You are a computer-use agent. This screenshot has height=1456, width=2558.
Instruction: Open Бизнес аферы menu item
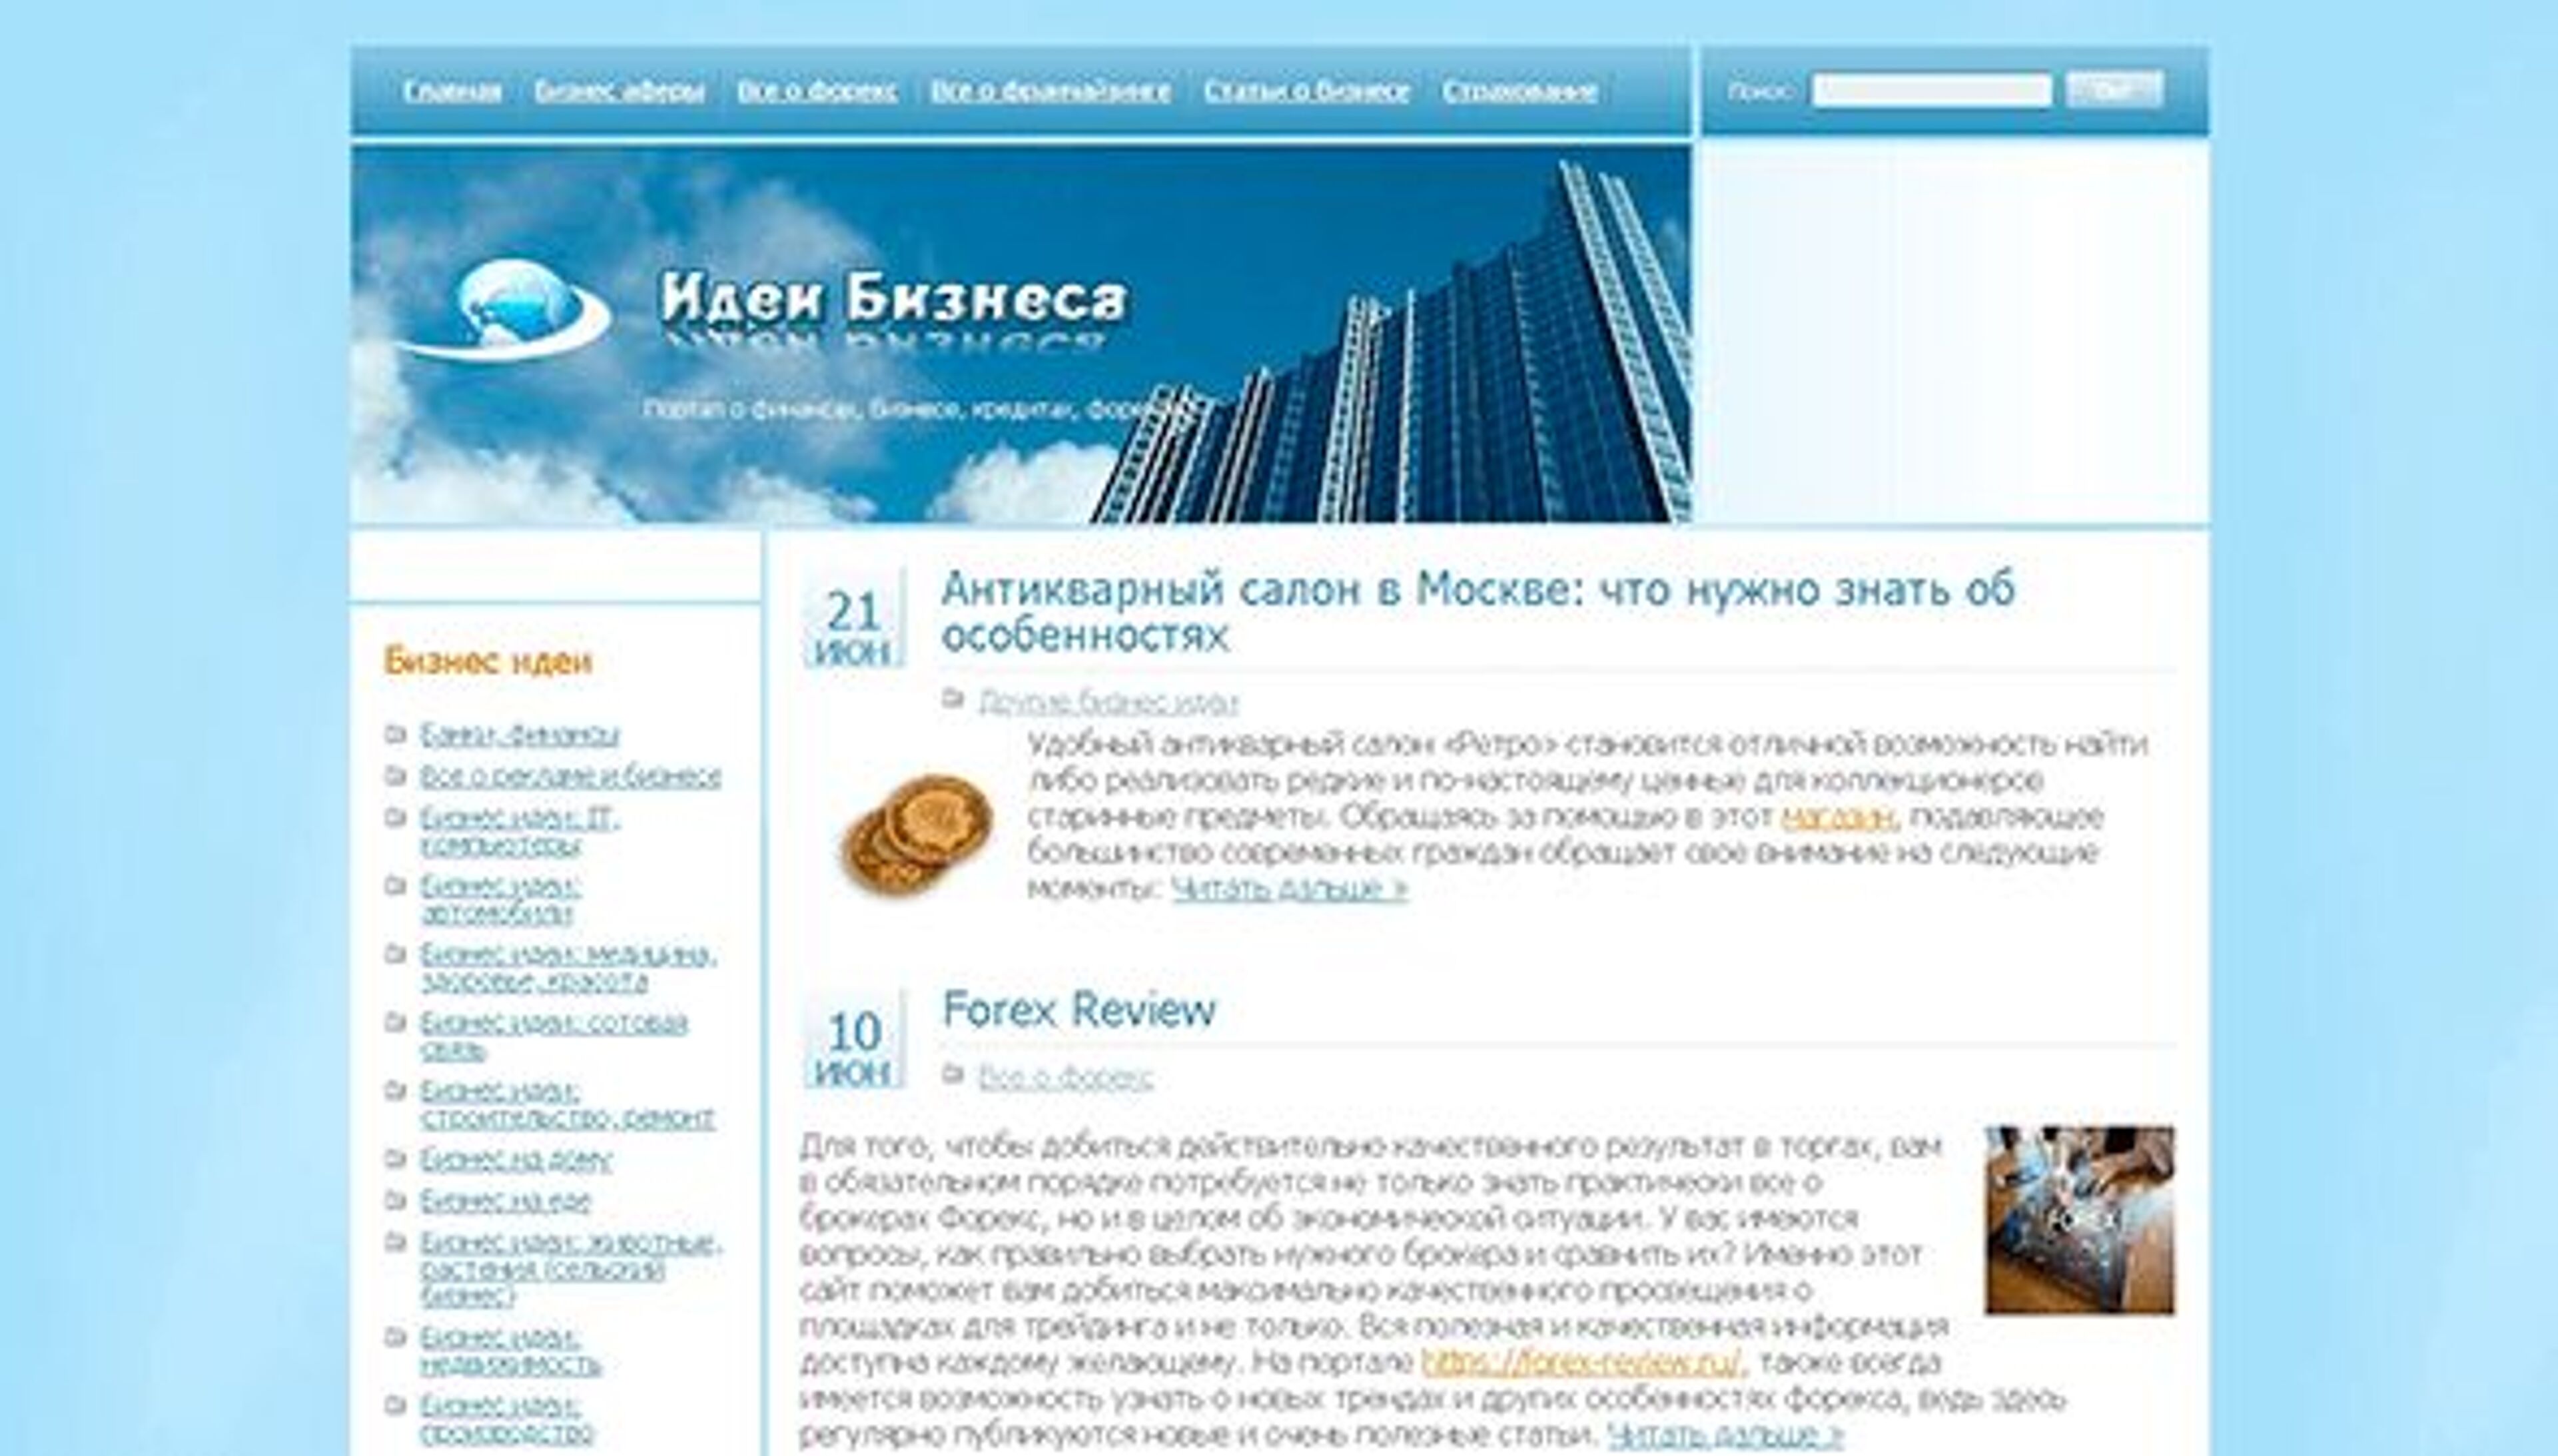[619, 91]
